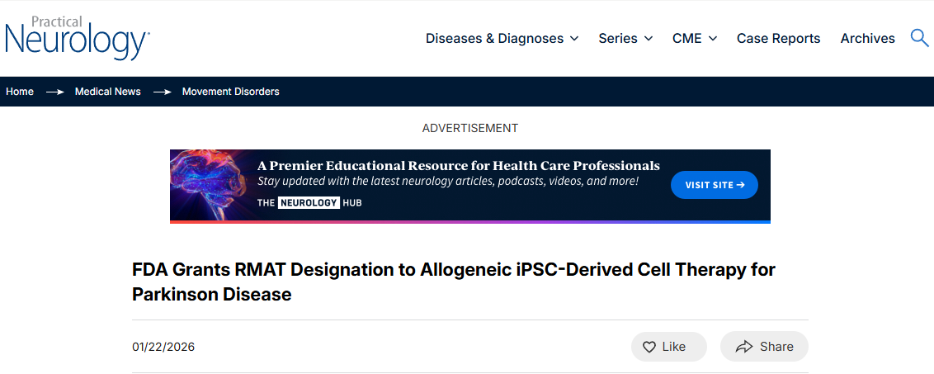Navigate to Movement Disorders breadcrumb

pos(231,92)
